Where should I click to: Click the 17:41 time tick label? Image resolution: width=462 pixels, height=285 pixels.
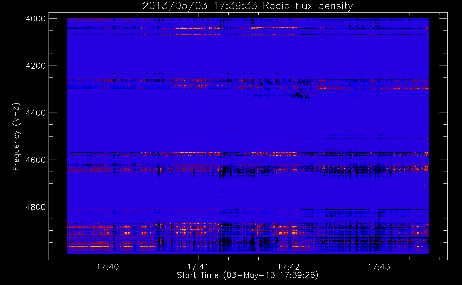(x=198, y=267)
